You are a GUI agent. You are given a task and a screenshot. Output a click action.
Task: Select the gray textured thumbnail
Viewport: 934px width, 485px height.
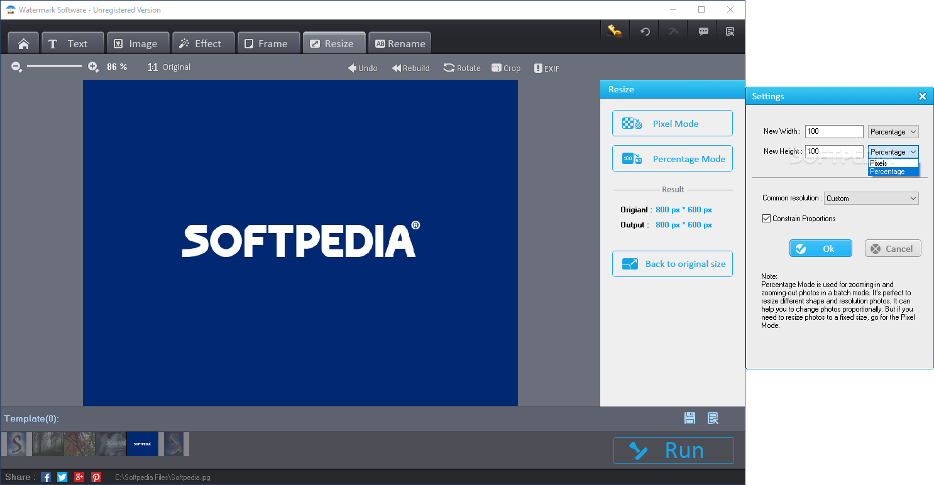[111, 444]
